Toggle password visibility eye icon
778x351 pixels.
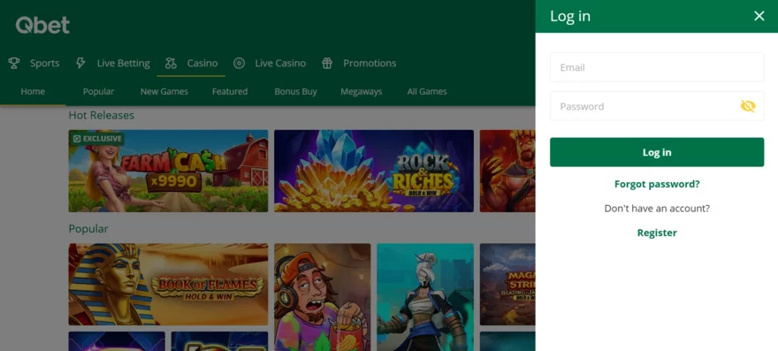coord(748,106)
